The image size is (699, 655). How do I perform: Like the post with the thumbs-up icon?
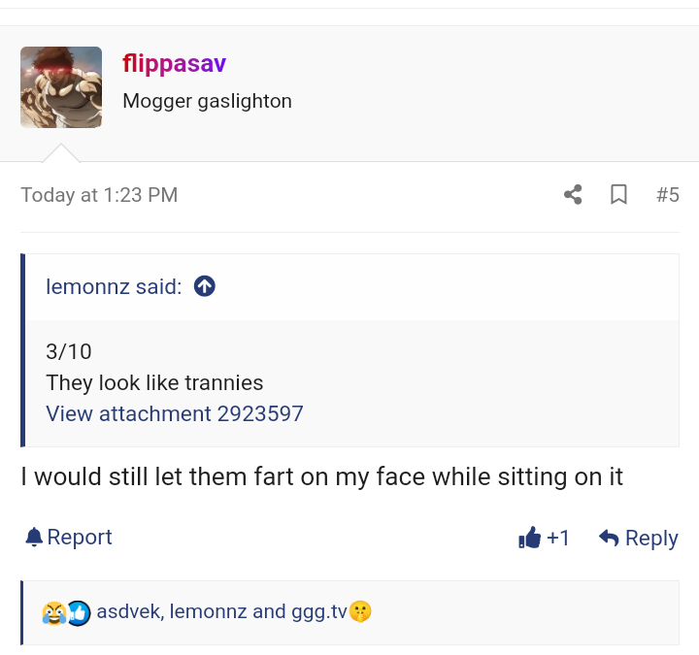tap(529, 538)
